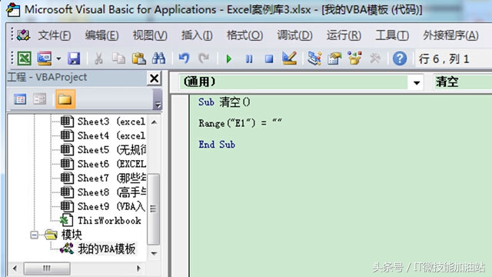The image size is (492, 277).
Task: Toggle Folders view in project panel
Action: (x=65, y=99)
